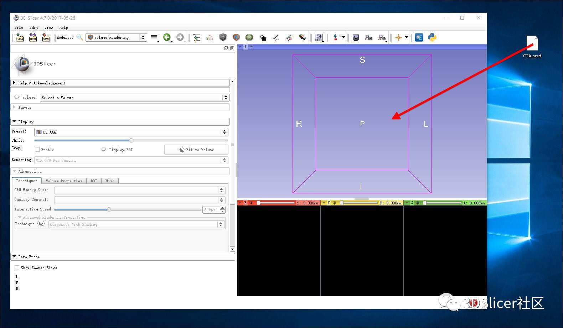Toggle the Yellow slice link icon
The height and width of the screenshot is (328, 563).
click(334, 203)
